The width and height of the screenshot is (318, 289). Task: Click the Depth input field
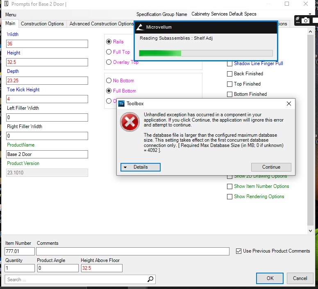pos(47,81)
